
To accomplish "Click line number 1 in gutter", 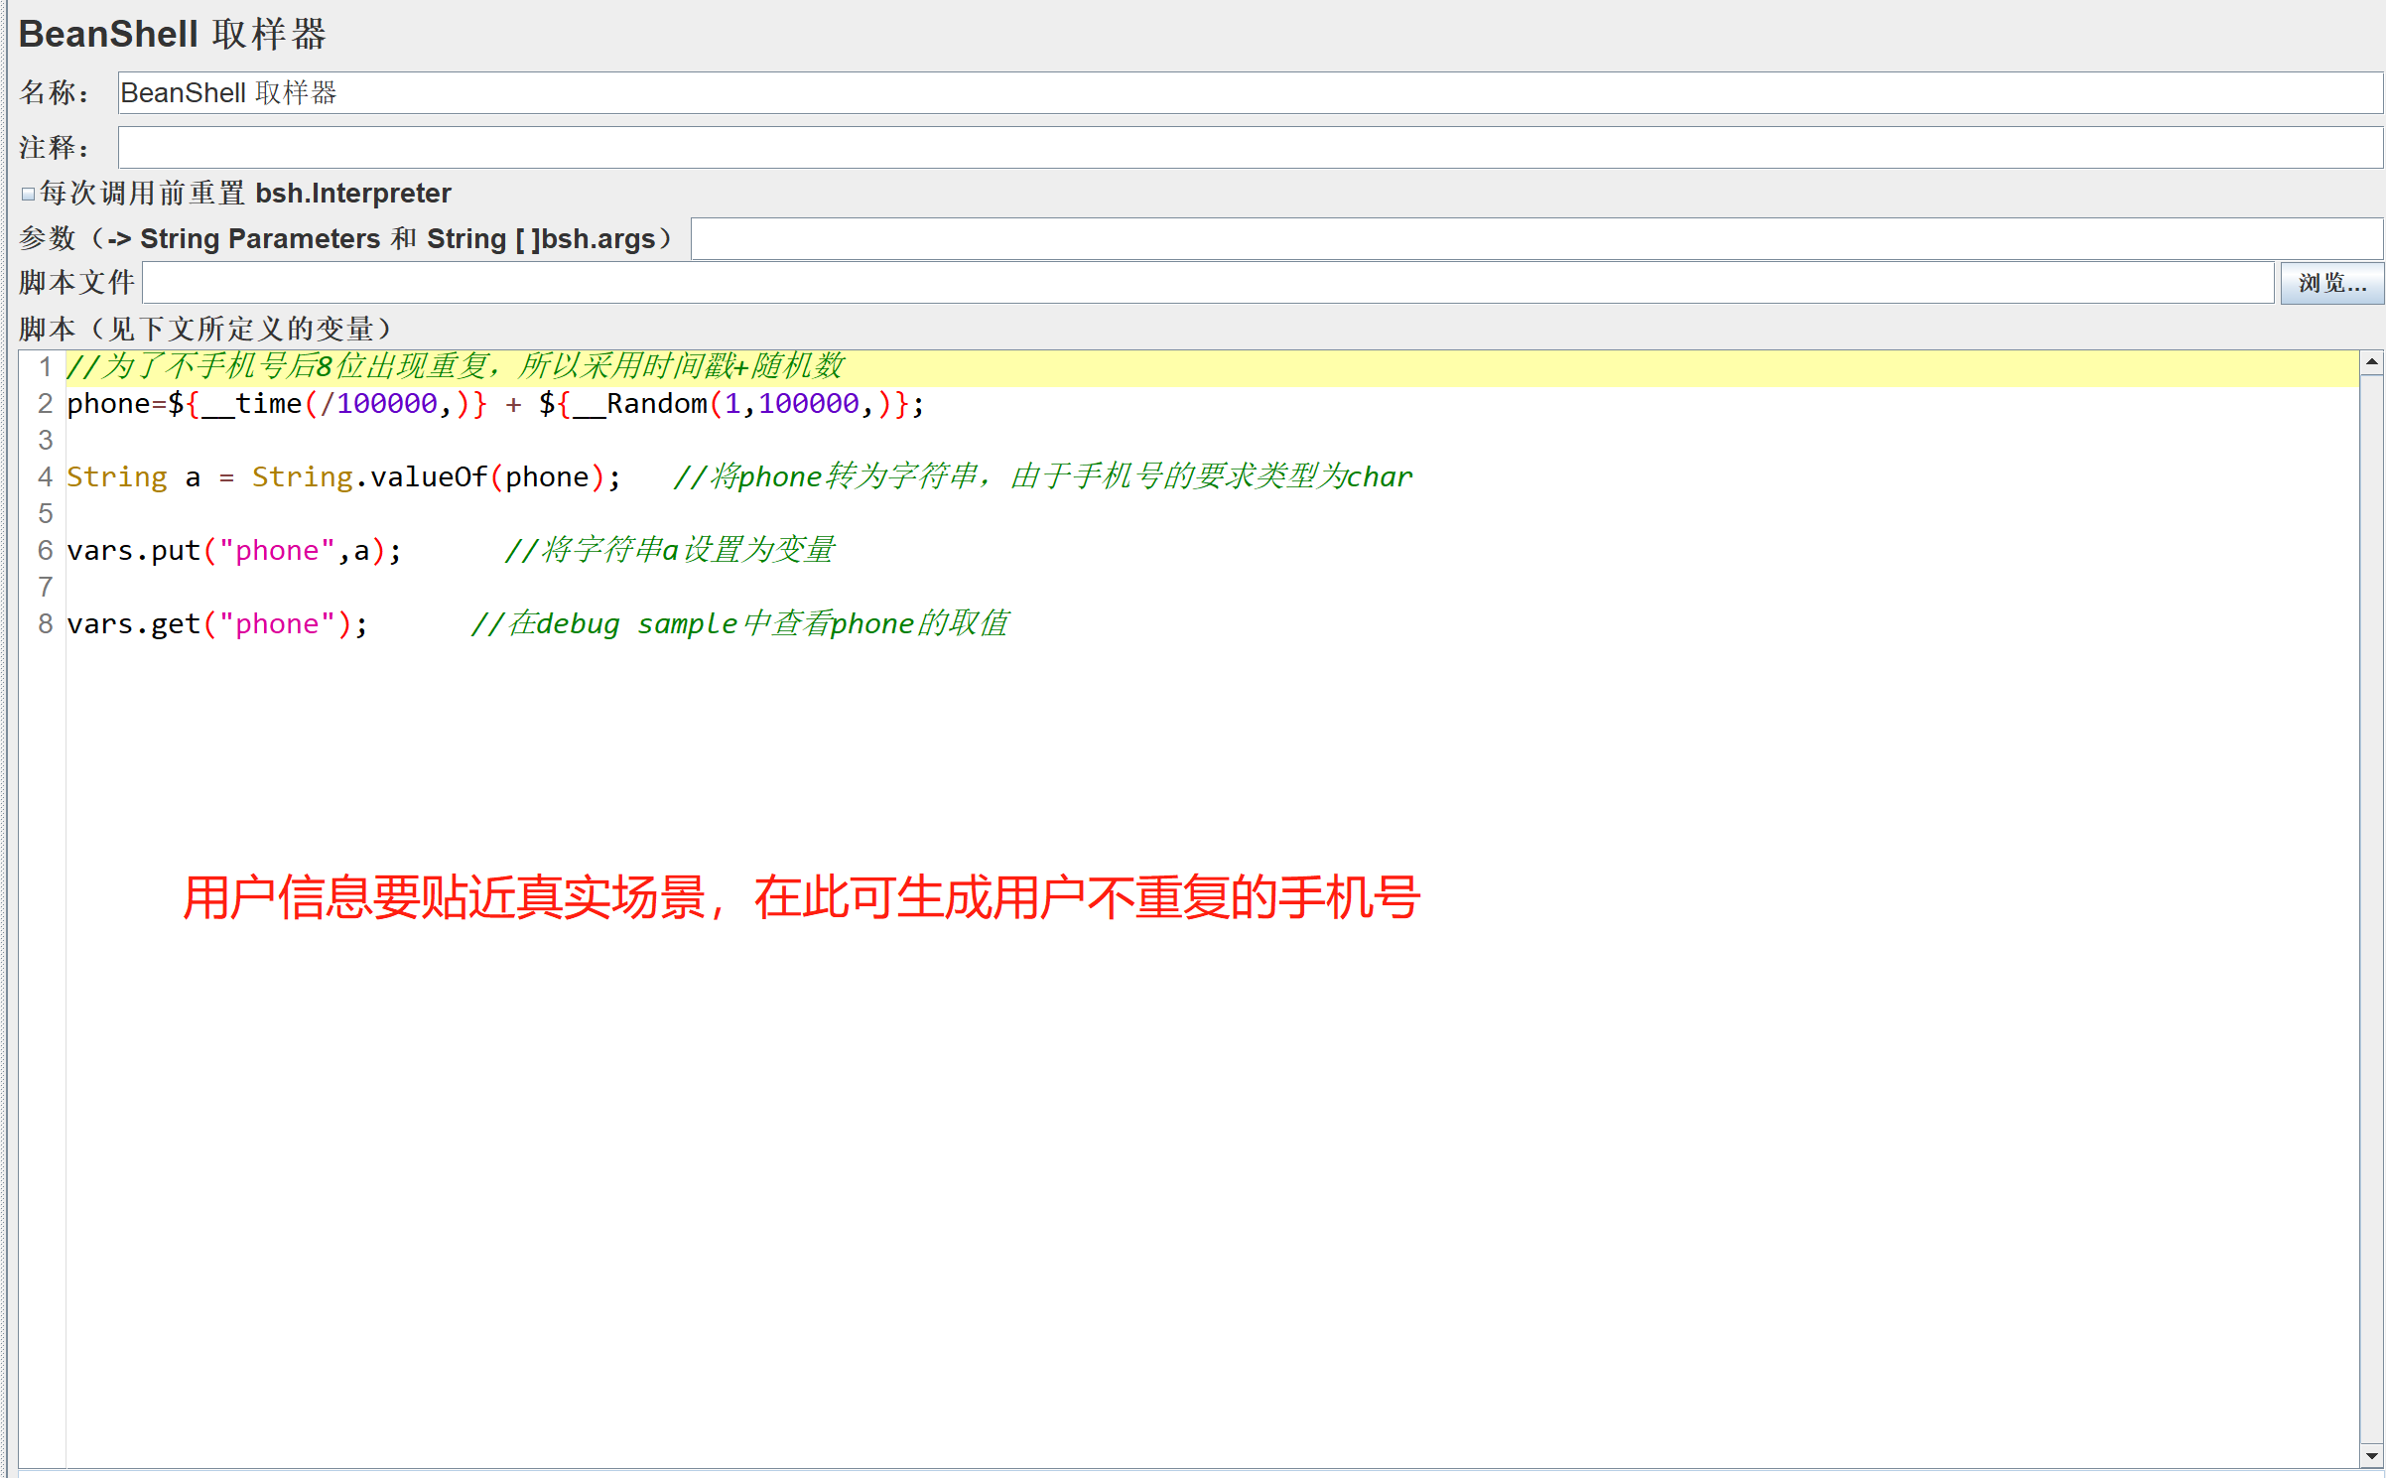I will click(x=45, y=367).
